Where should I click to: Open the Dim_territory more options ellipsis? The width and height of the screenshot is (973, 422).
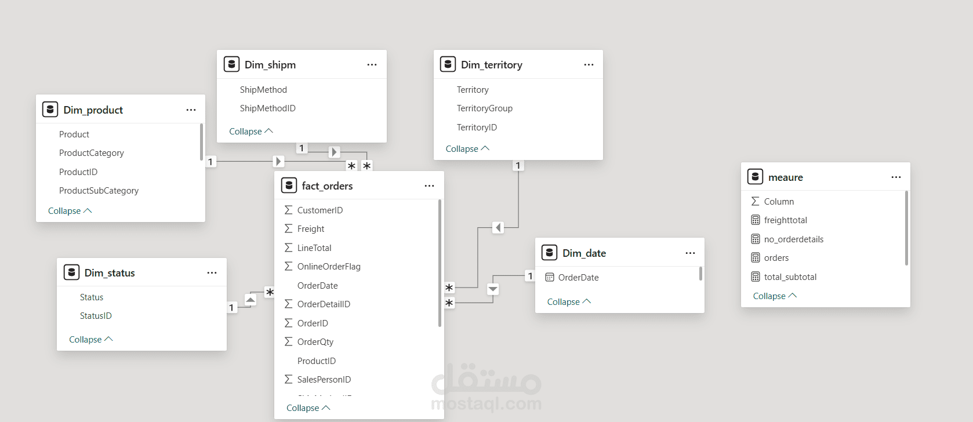[x=589, y=65]
